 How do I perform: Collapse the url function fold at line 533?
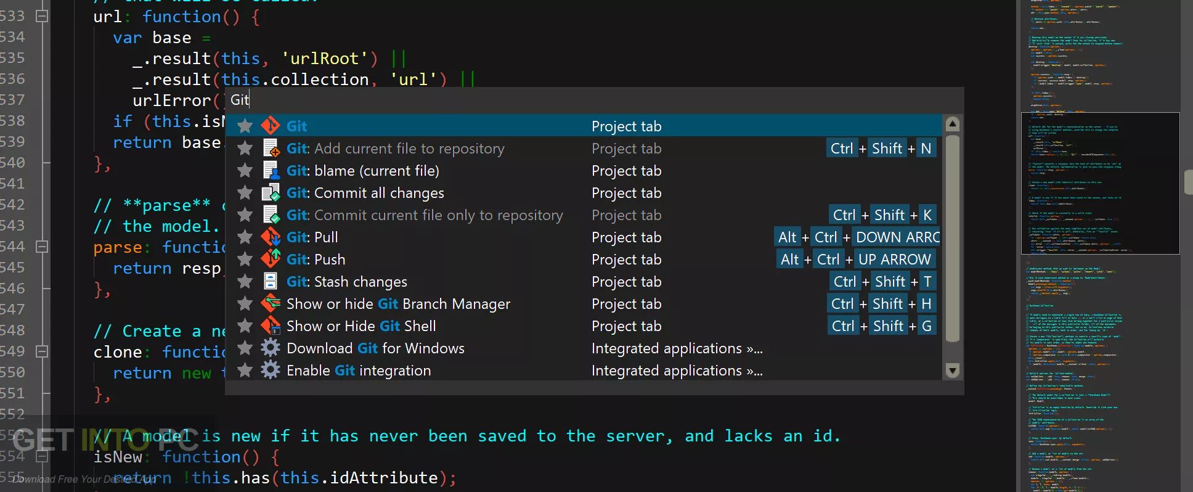tap(42, 16)
